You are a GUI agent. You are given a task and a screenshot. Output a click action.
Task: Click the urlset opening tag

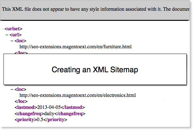tap(14, 29)
